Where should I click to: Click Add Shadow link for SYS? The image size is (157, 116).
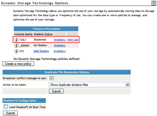click(41, 51)
